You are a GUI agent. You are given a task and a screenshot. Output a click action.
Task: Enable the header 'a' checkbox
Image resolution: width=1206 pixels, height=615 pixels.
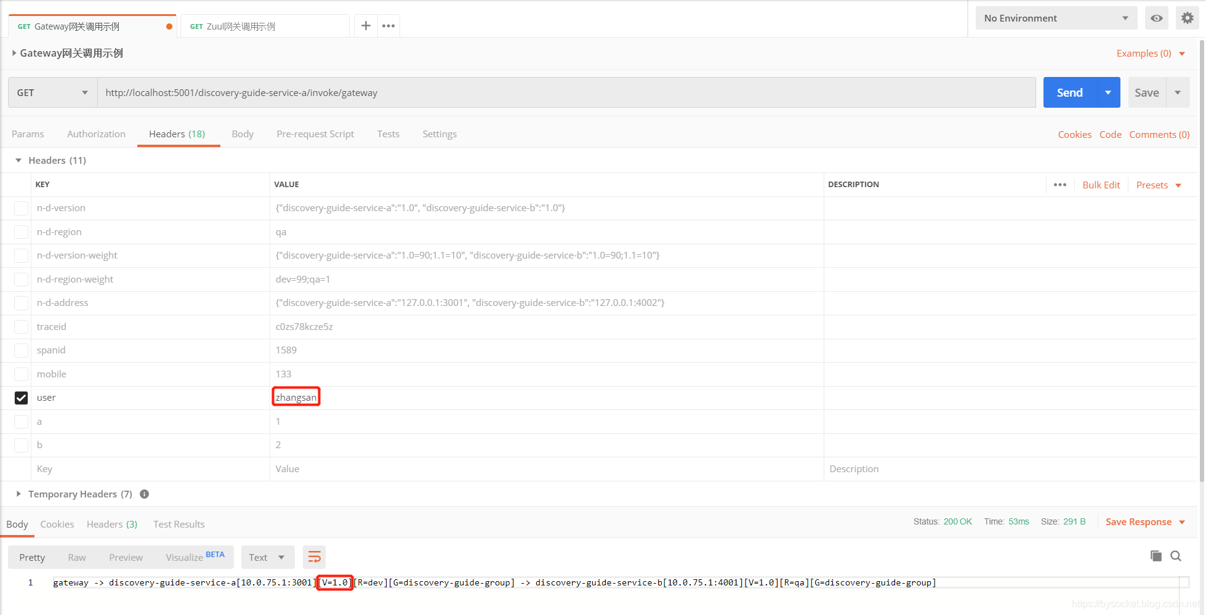tap(21, 422)
